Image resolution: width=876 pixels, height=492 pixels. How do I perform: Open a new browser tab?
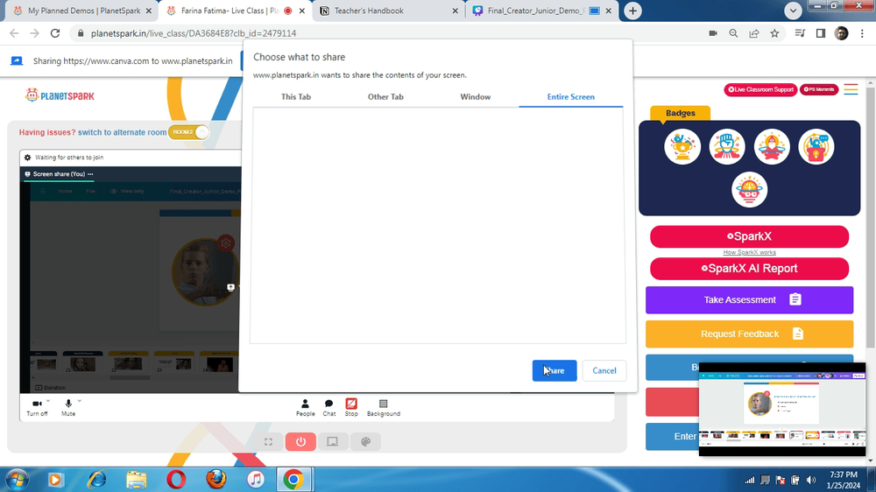point(632,11)
